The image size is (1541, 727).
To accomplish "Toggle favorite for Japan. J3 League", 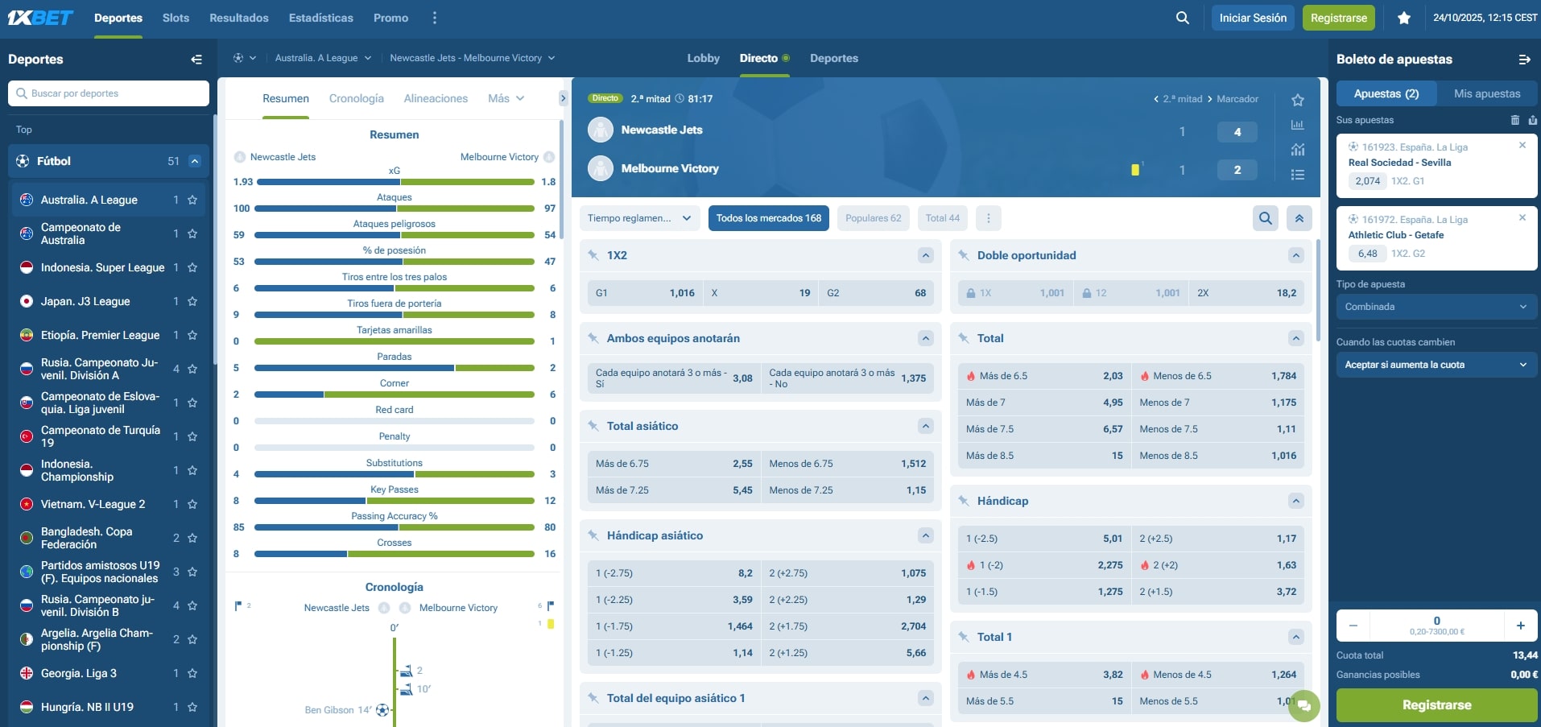I will tap(192, 302).
